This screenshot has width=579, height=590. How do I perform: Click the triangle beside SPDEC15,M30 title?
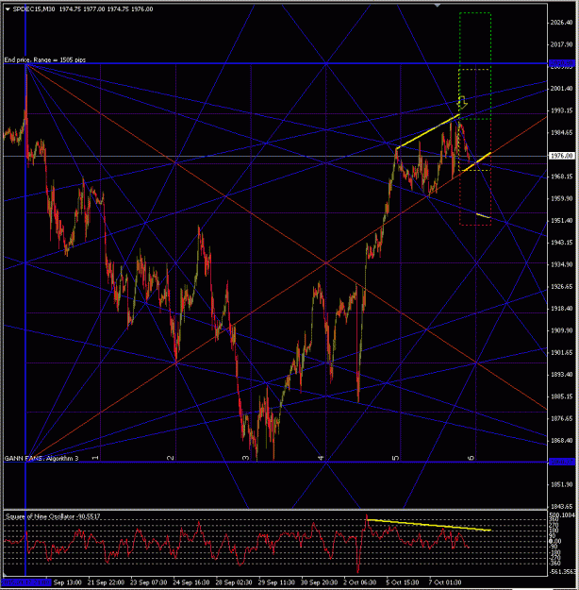8,9
